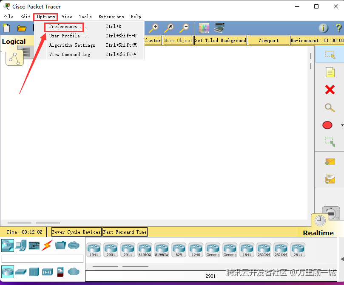Pick the 1841 router device

(x=247, y=250)
